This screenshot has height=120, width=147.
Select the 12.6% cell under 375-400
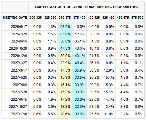pyautogui.click(x=79, y=34)
